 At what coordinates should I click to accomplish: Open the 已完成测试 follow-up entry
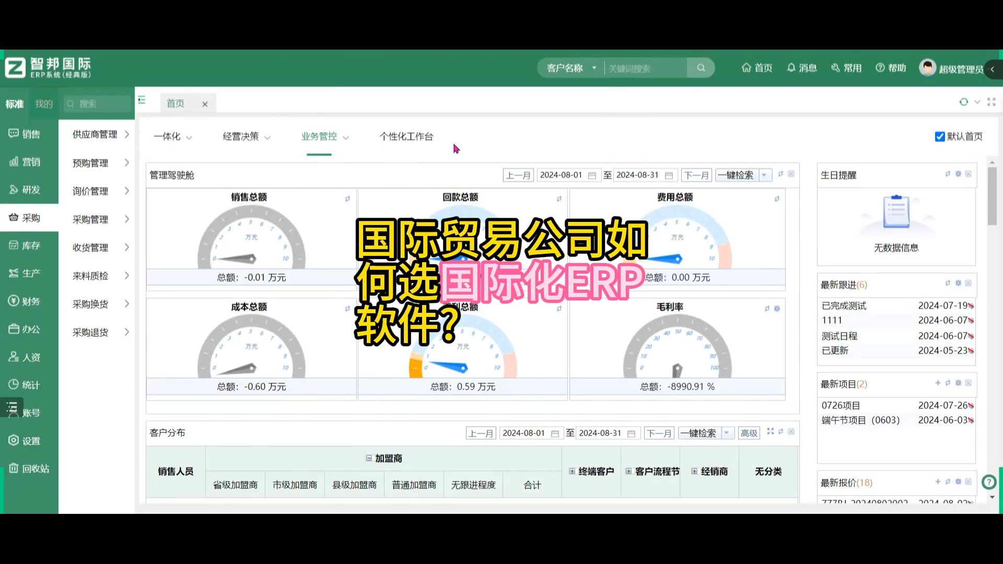tap(844, 305)
